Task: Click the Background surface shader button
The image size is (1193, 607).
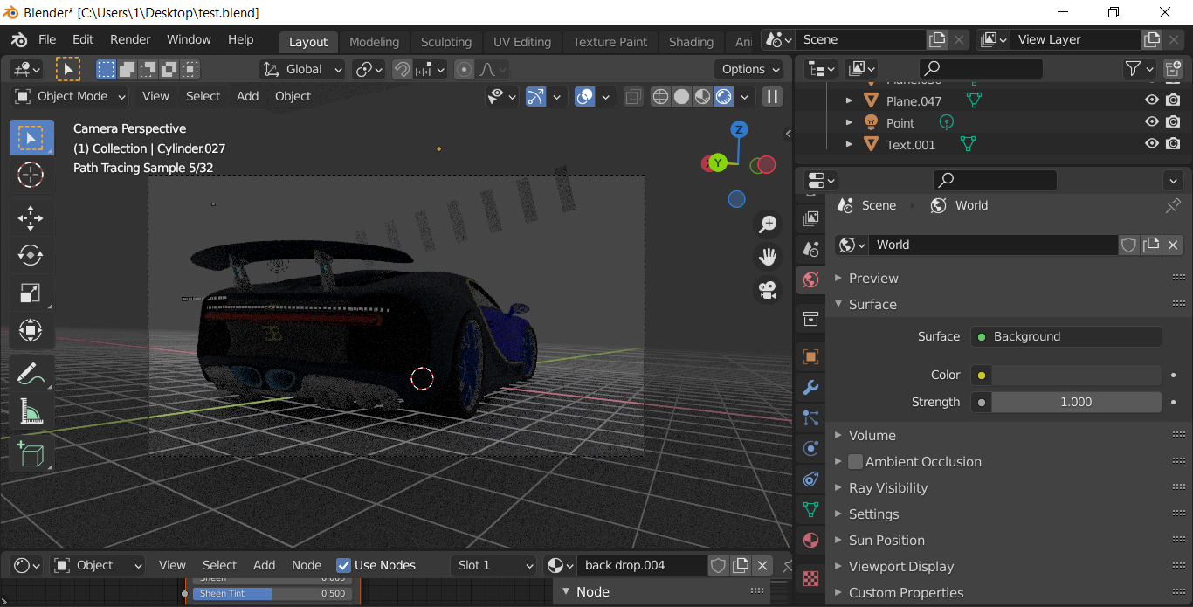Action: click(x=1066, y=336)
